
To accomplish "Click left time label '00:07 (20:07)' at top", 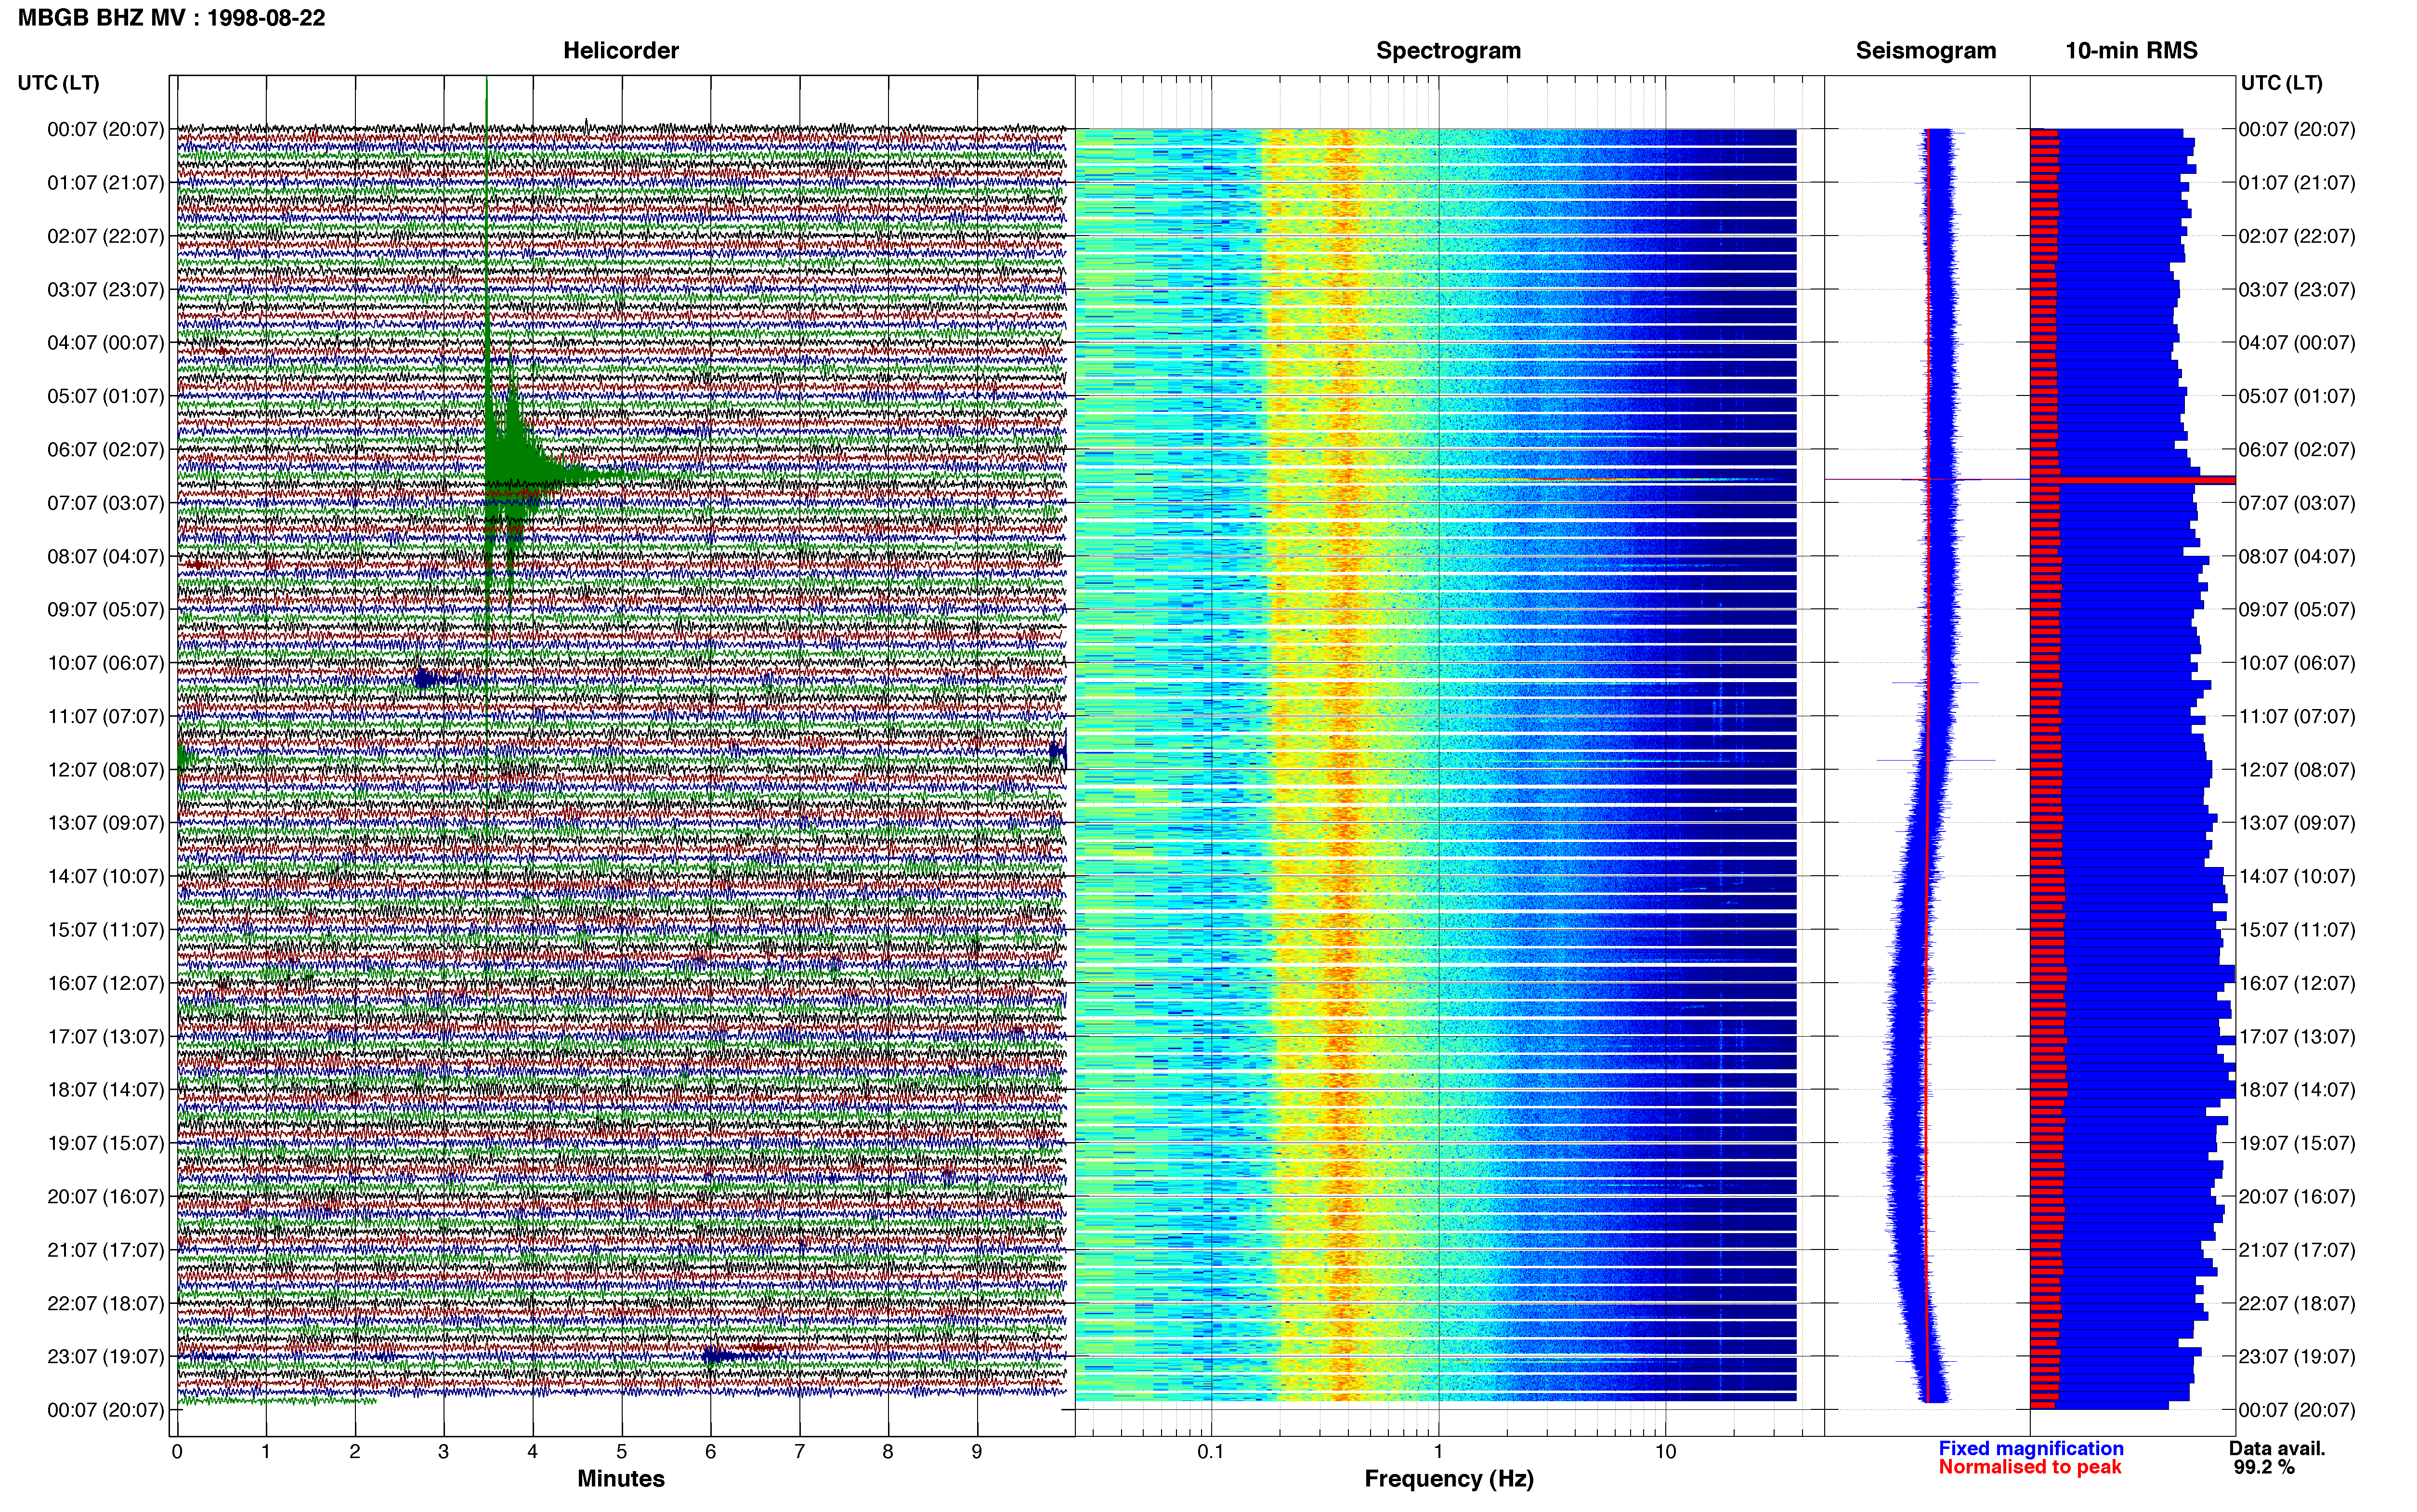I will pos(106,130).
